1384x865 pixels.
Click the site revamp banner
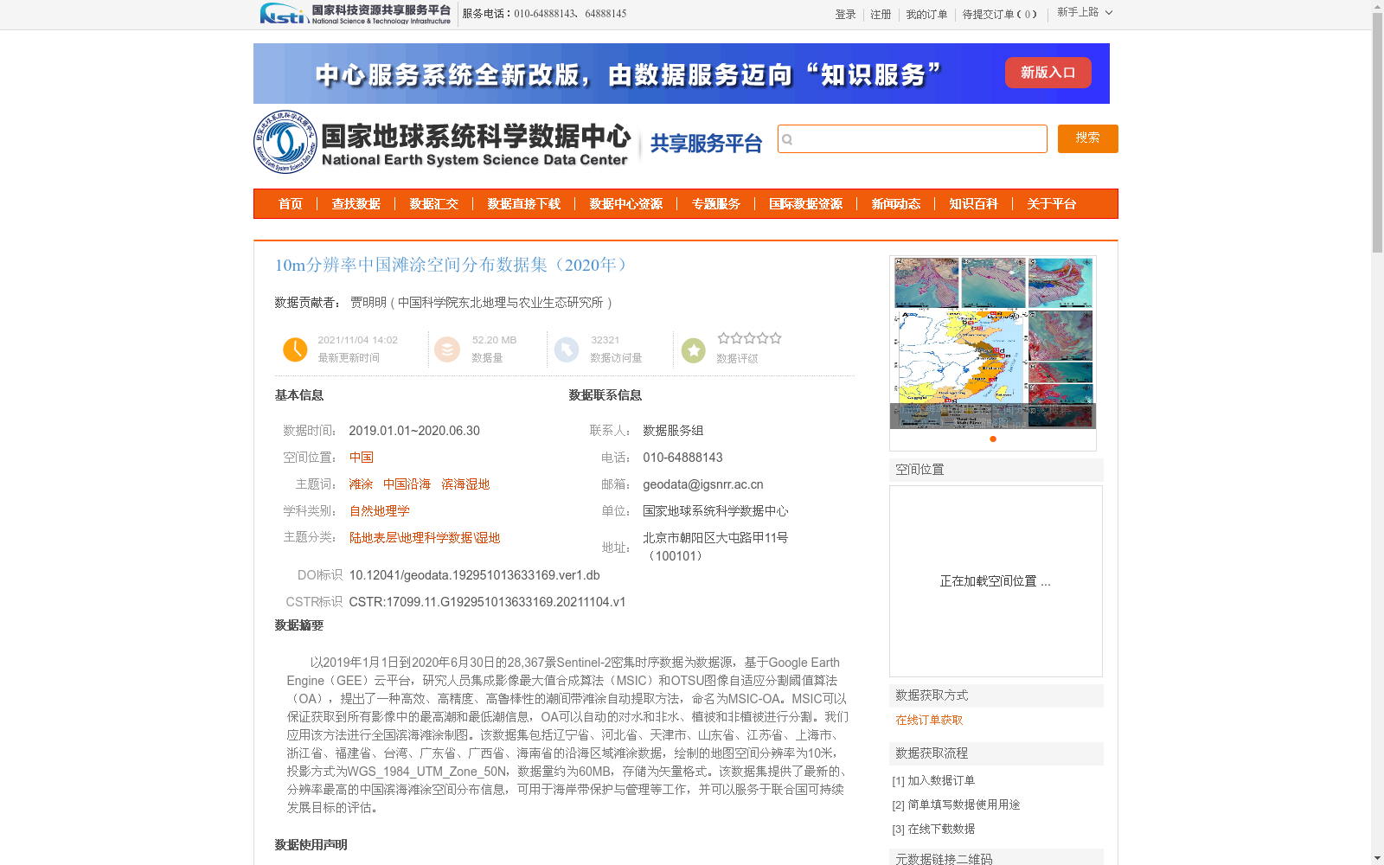(682, 74)
